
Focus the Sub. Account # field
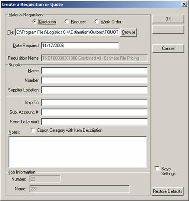tap(94, 112)
